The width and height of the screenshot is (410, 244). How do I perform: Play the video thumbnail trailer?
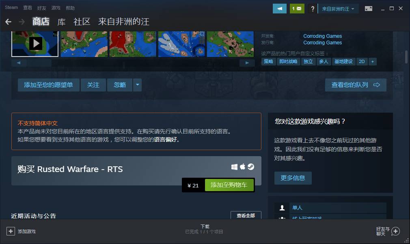pos(35,43)
